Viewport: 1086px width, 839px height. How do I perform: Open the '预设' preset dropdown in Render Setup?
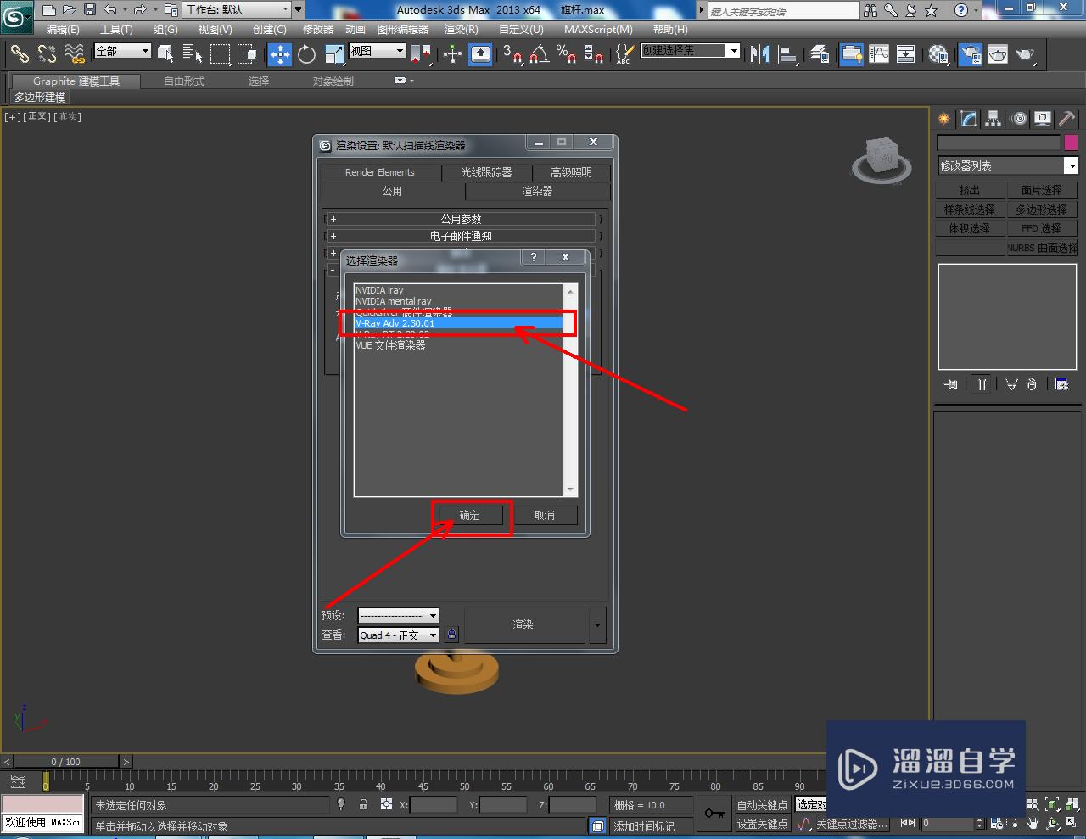point(398,615)
